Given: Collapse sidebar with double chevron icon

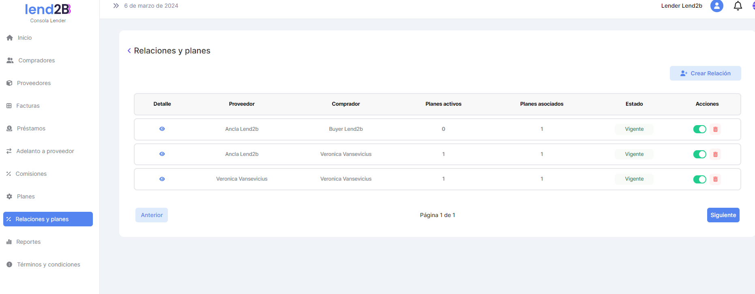Looking at the screenshot, I should tap(116, 6).
